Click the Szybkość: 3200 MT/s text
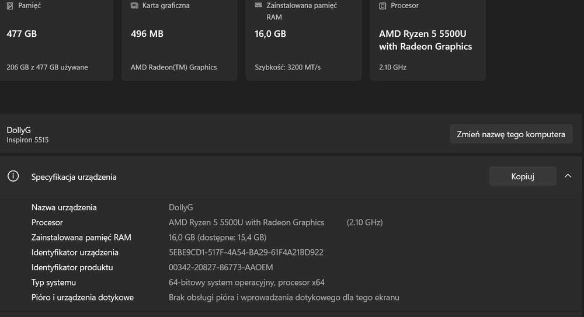Screen dimensions: 584x317 pyautogui.click(x=287, y=67)
